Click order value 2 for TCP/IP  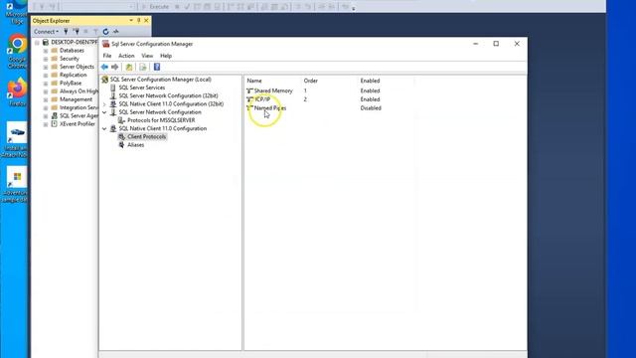(305, 99)
